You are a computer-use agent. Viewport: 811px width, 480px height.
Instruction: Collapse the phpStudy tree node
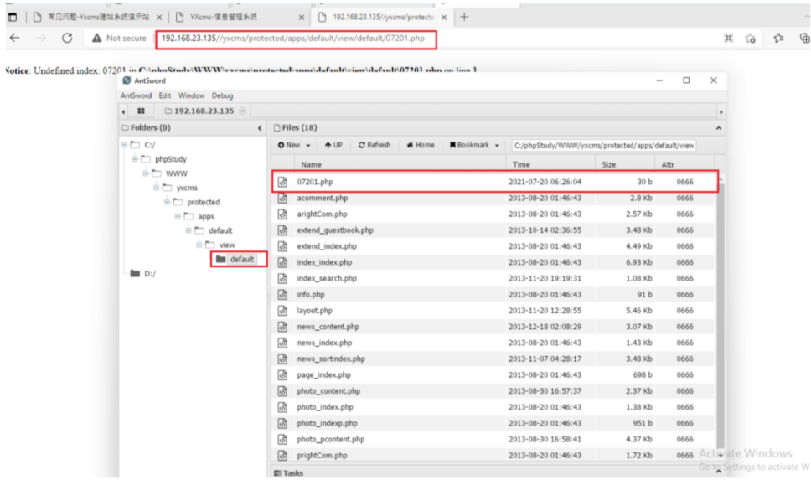(x=135, y=159)
